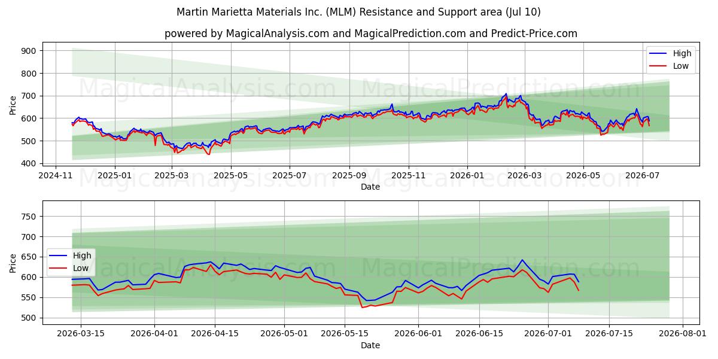Click the 2026-04-15 date tick label
This screenshot has height=359, width=718.
click(215, 334)
